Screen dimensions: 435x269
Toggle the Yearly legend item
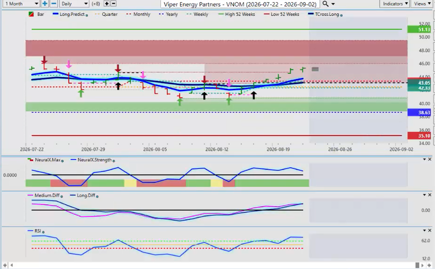pos(168,14)
